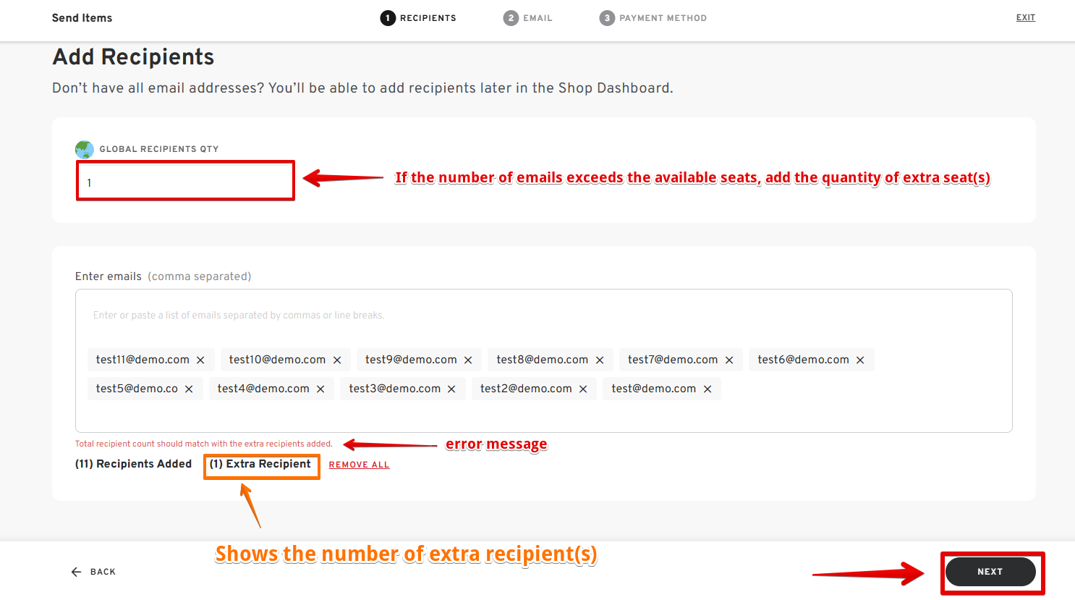Remove test3@demo.com email chip

tap(451, 389)
